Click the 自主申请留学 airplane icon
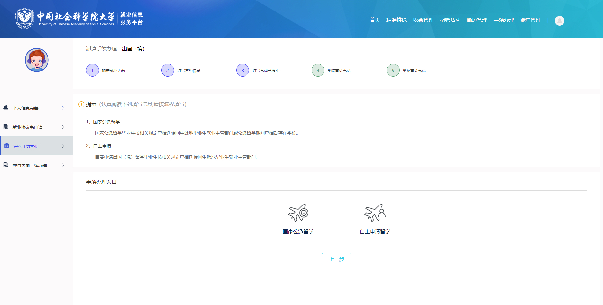Viewport: 603px width, 305px height. pos(375,213)
